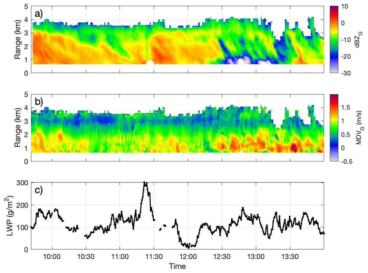Click the panel label c) in the LWP plot
368x273 pixels.
click(x=39, y=190)
